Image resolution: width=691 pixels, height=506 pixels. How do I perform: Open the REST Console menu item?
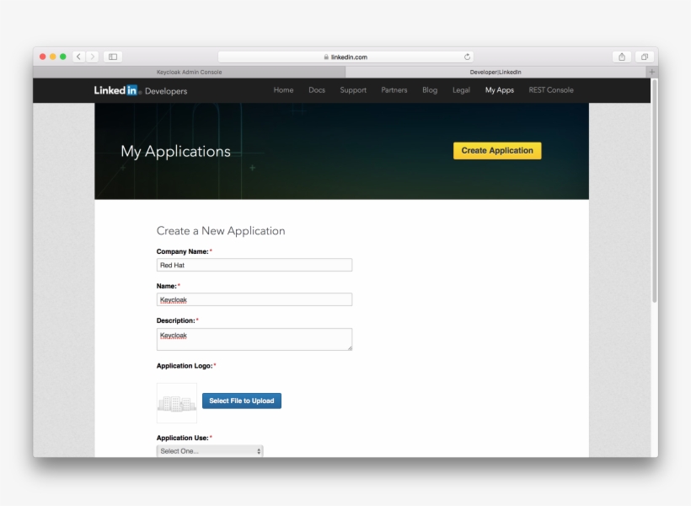(x=550, y=90)
